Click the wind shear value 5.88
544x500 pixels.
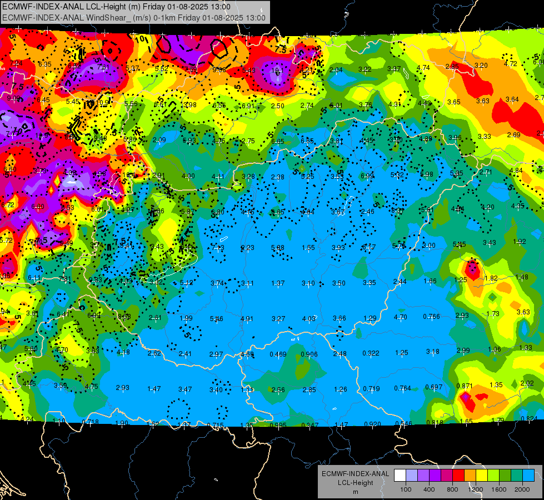(x=277, y=248)
